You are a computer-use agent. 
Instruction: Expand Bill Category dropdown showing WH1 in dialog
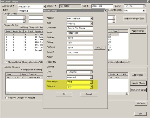(91, 82)
